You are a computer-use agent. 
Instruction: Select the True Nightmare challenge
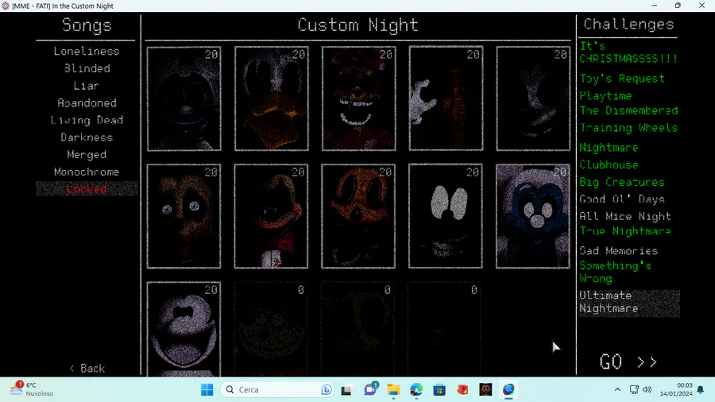625,231
